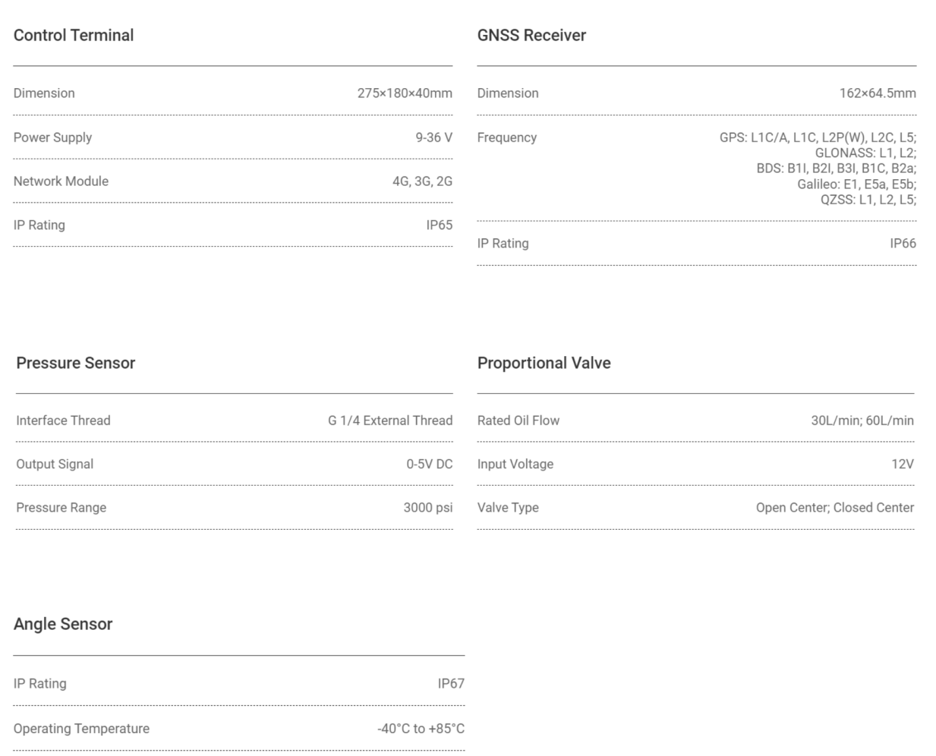The height and width of the screenshot is (756, 936).
Task: Select the Angle Sensor section title
Action: click(x=63, y=624)
